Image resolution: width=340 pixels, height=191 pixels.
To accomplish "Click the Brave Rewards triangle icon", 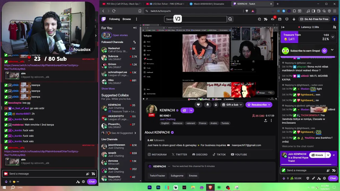I will click(253, 11).
